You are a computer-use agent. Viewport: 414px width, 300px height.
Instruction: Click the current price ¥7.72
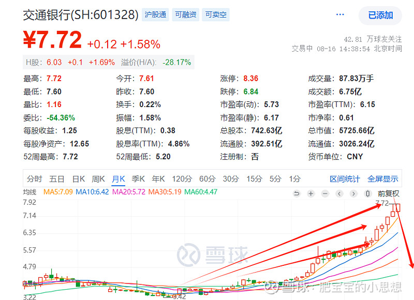[52, 40]
